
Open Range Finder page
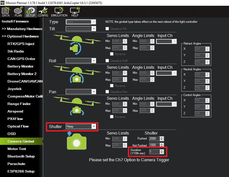[19, 104]
